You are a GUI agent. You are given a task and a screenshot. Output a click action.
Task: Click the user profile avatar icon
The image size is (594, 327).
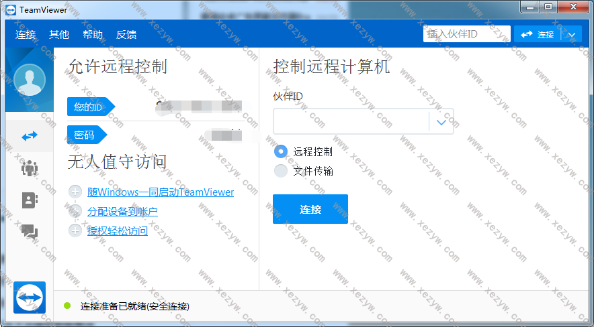point(29,81)
